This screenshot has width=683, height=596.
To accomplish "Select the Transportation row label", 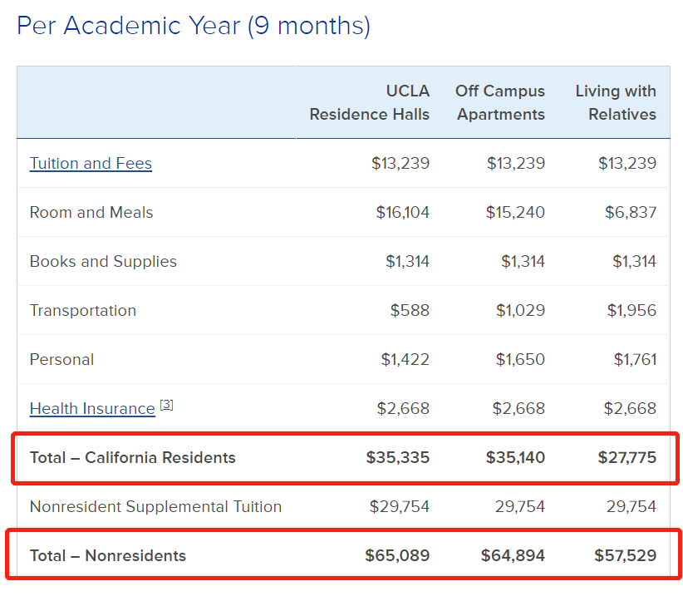I will (83, 311).
